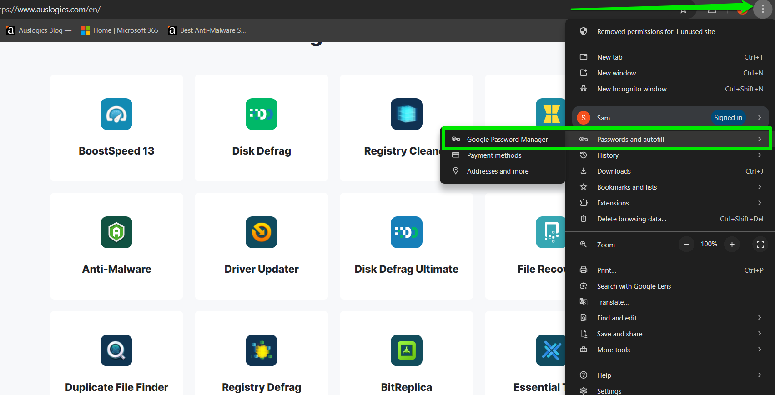The height and width of the screenshot is (395, 775).
Task: Click the Zoom magnifier icon
Action: (584, 245)
